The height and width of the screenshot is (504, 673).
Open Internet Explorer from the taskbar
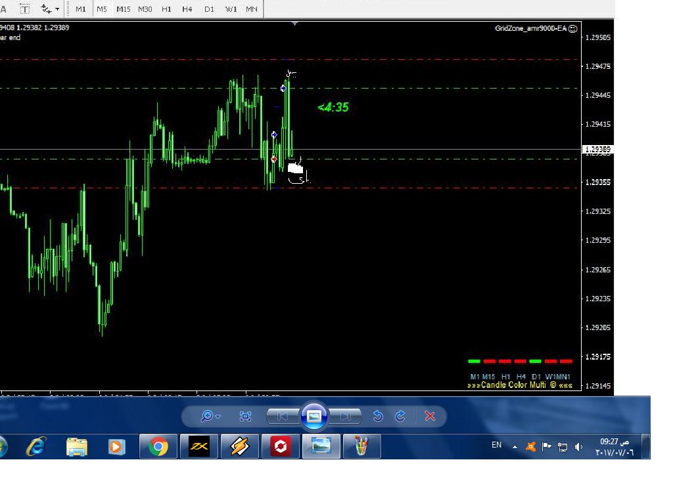coord(36,446)
